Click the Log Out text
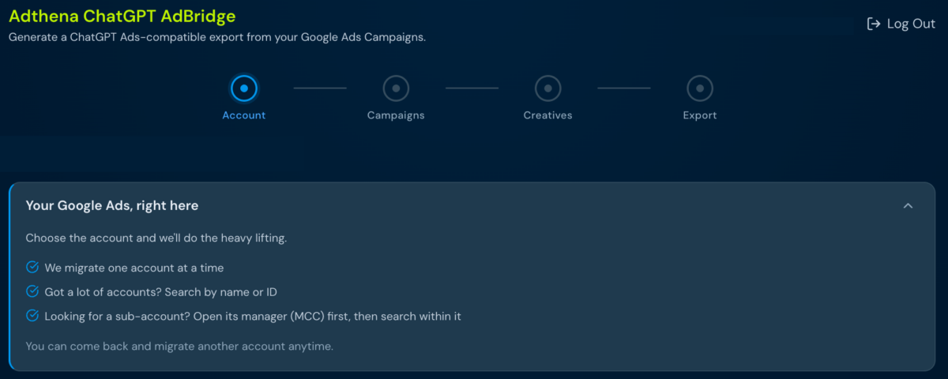Image resolution: width=948 pixels, height=379 pixels. (x=911, y=24)
